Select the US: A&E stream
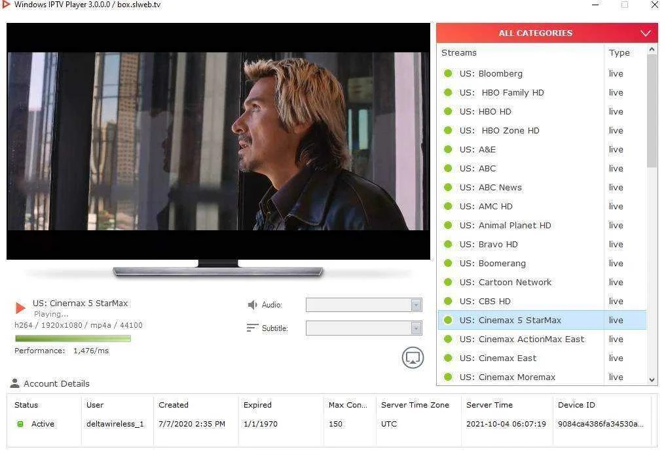This screenshot has width=666, height=454. pos(542,149)
